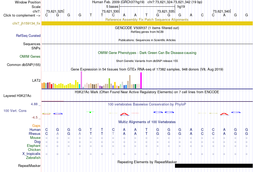Click the Scale label
Image resolution: width=253 pixels, height=172 pixels.
pos(36,7)
